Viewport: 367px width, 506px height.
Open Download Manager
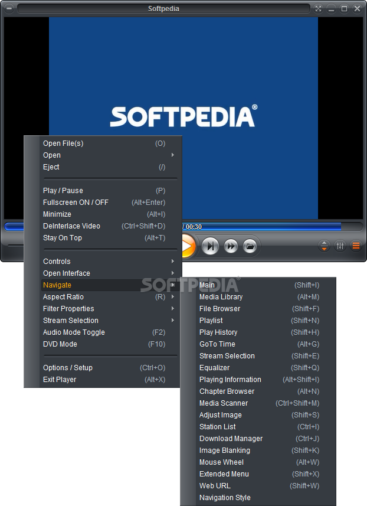266,439
